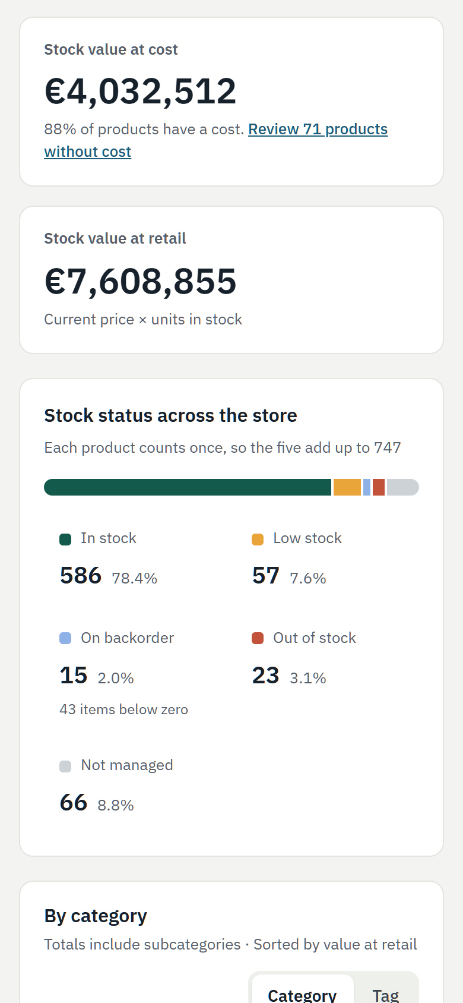Click the 43 items below zero note
The height and width of the screenshot is (1003, 463).
pos(123,709)
